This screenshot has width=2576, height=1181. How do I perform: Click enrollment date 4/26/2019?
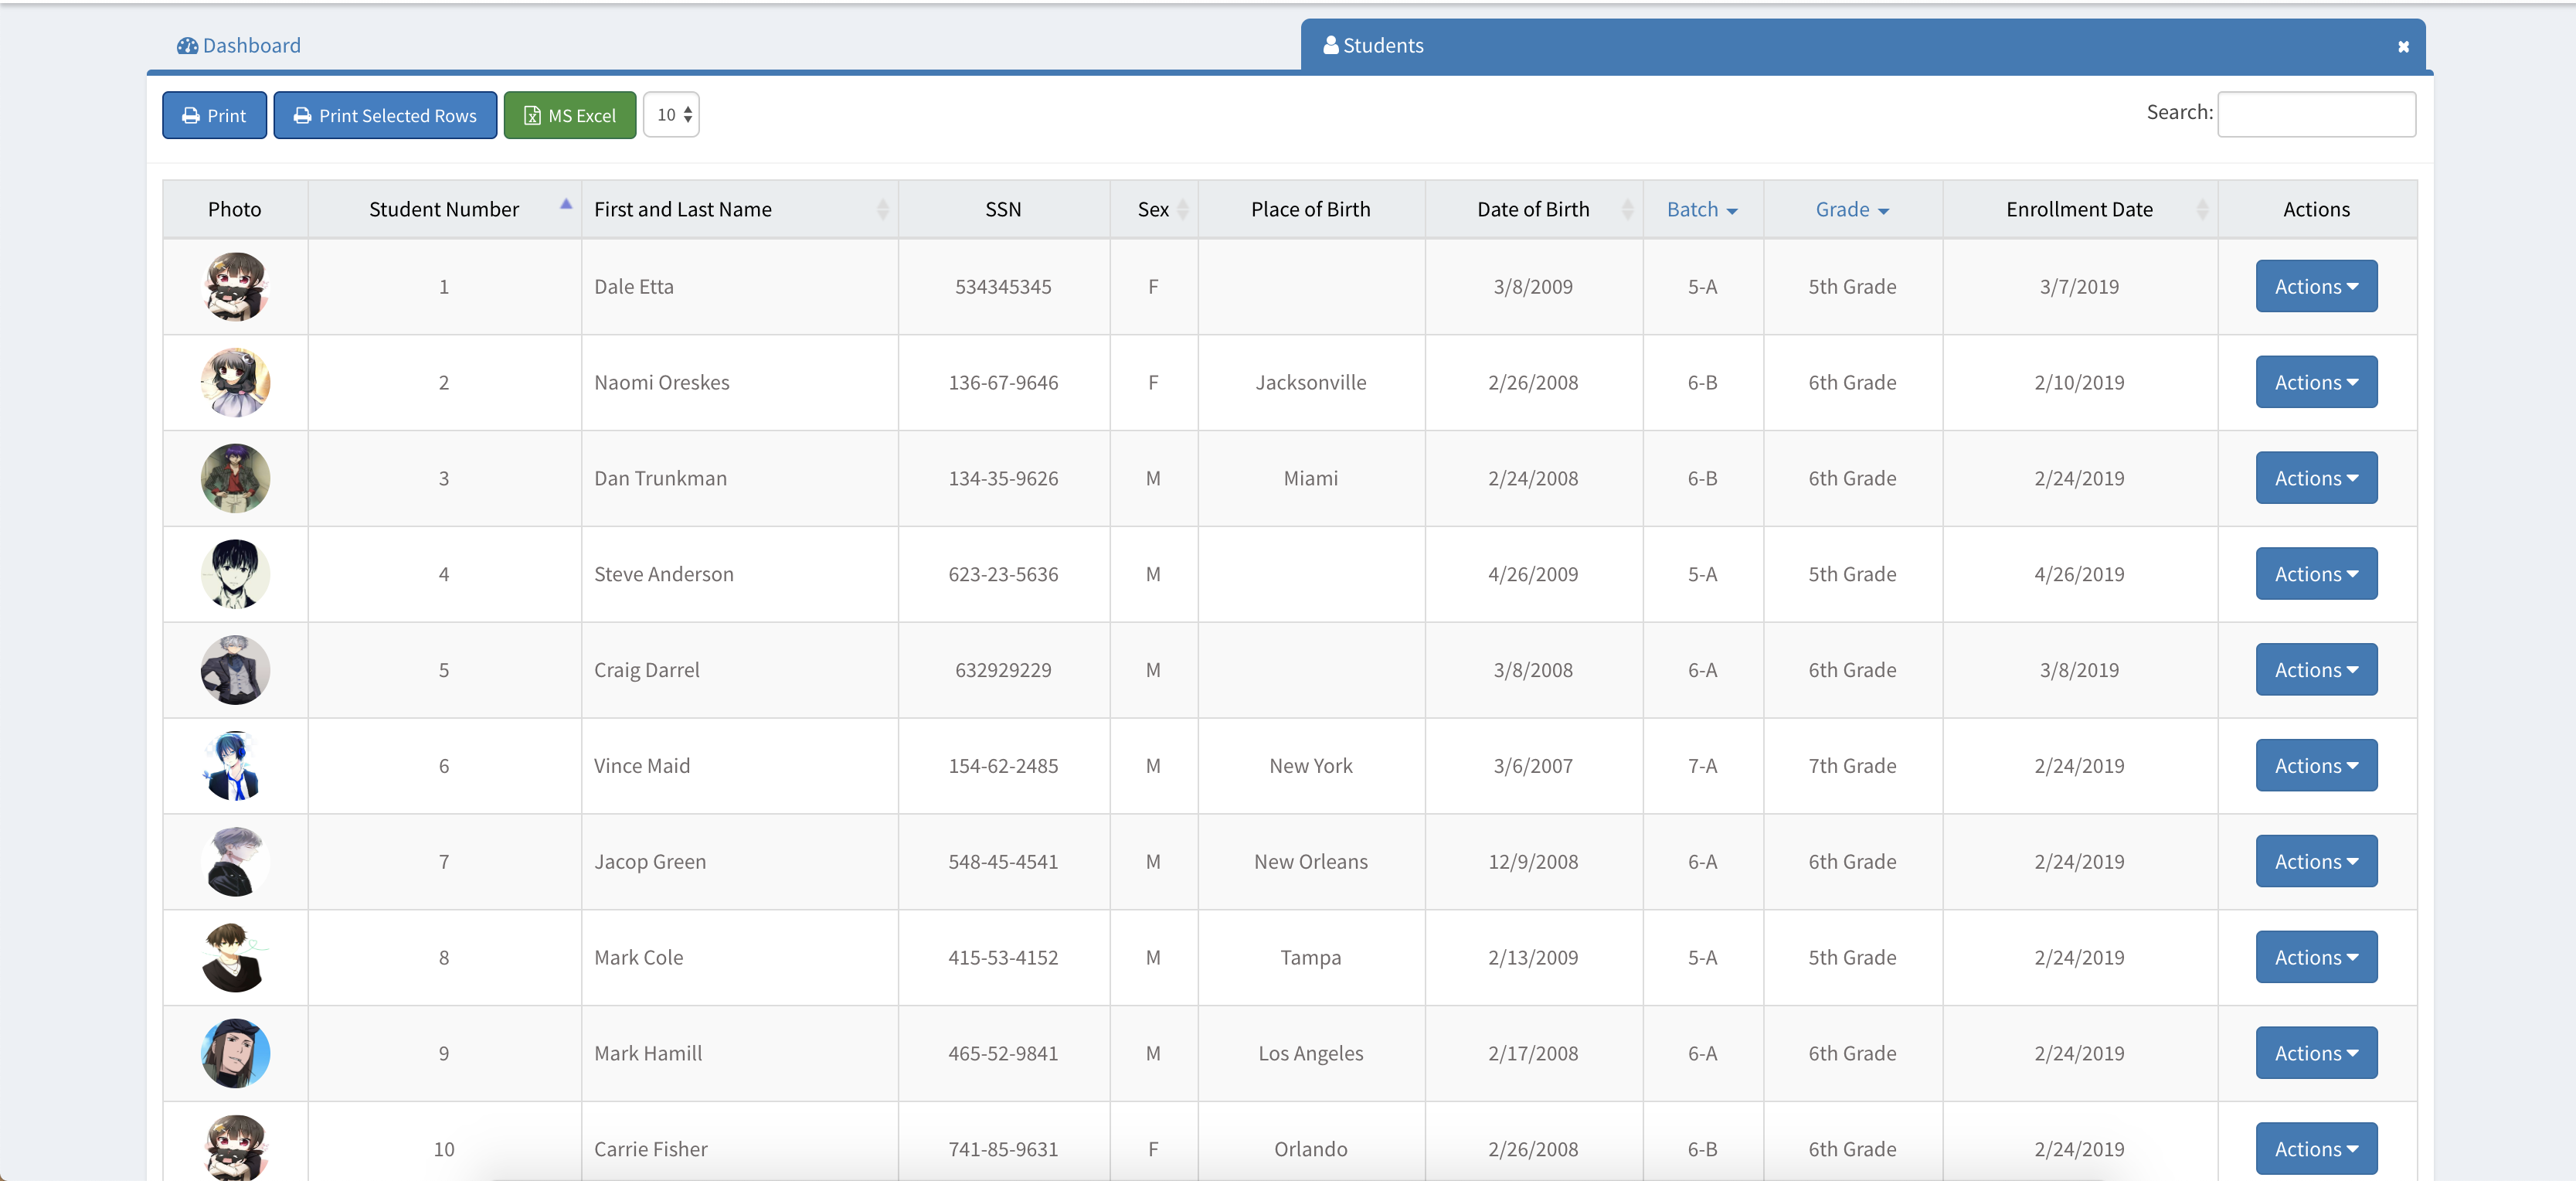pyautogui.click(x=2080, y=575)
